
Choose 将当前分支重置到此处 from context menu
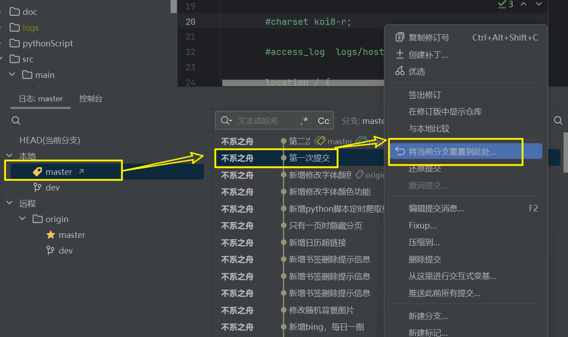click(452, 152)
